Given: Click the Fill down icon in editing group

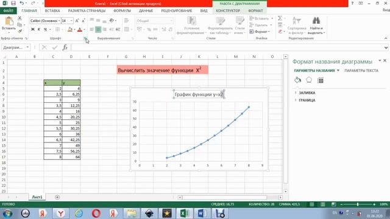Looking at the screenshot, I should tap(280, 25).
